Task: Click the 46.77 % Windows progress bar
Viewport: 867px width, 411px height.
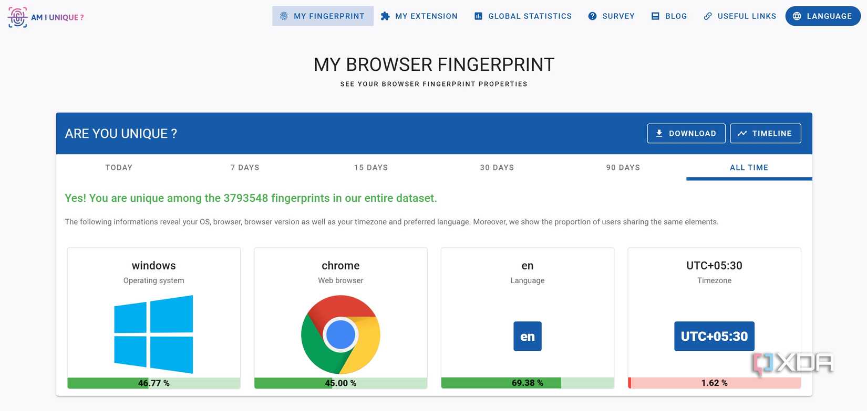Action: coord(154,383)
